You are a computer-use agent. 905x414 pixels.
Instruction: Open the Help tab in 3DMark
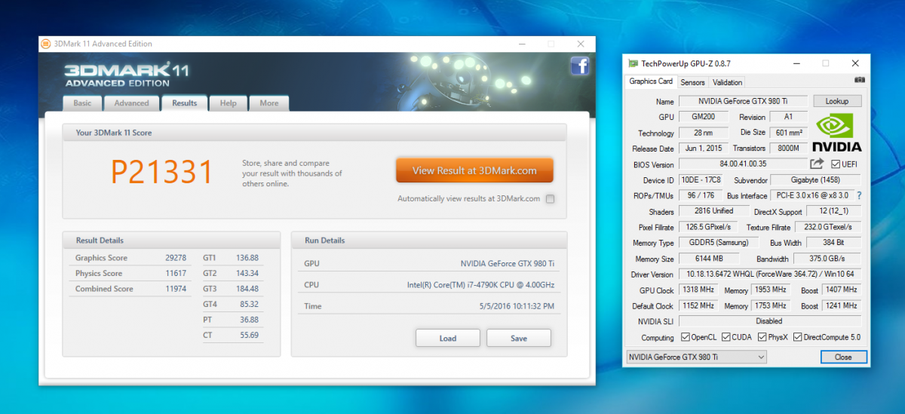point(229,103)
